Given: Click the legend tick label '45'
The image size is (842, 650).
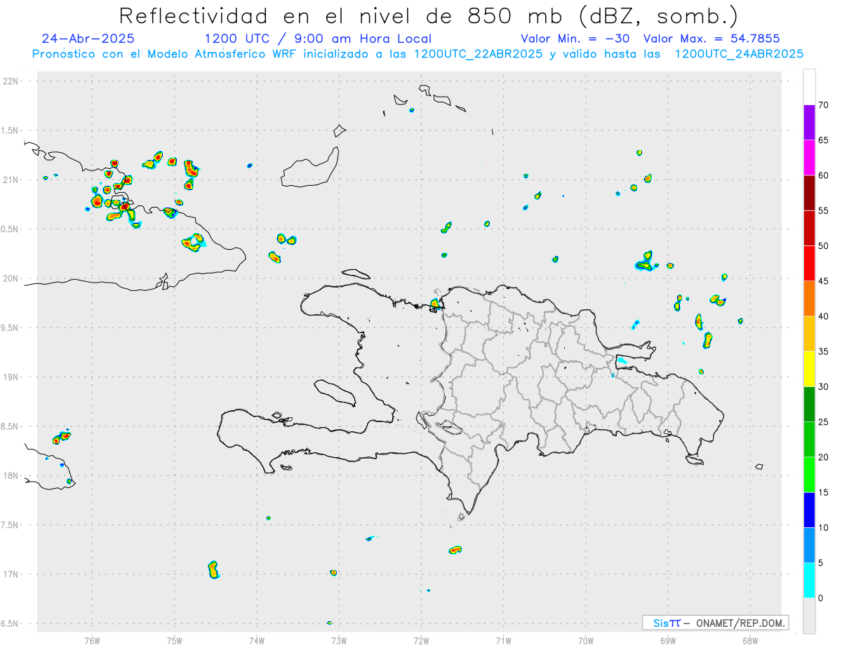Looking at the screenshot, I should tap(823, 281).
